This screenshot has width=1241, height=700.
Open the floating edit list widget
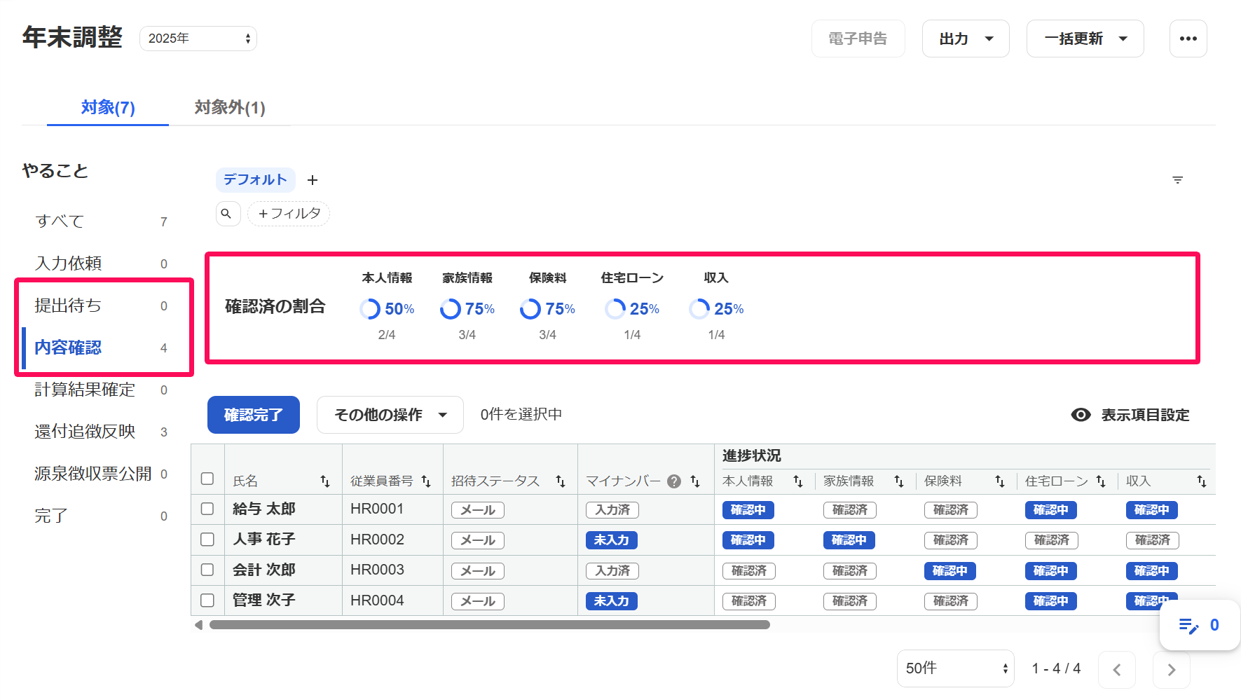1200,625
